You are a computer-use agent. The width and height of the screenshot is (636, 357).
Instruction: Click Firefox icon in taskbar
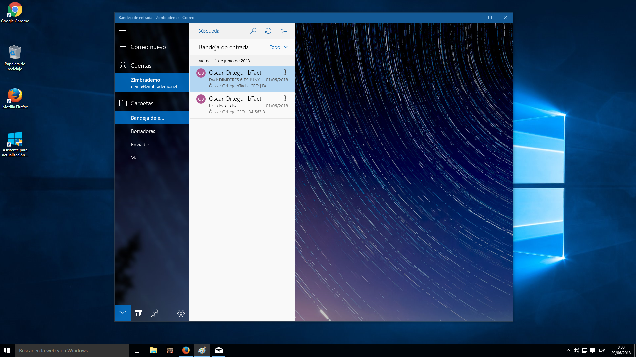pos(186,350)
